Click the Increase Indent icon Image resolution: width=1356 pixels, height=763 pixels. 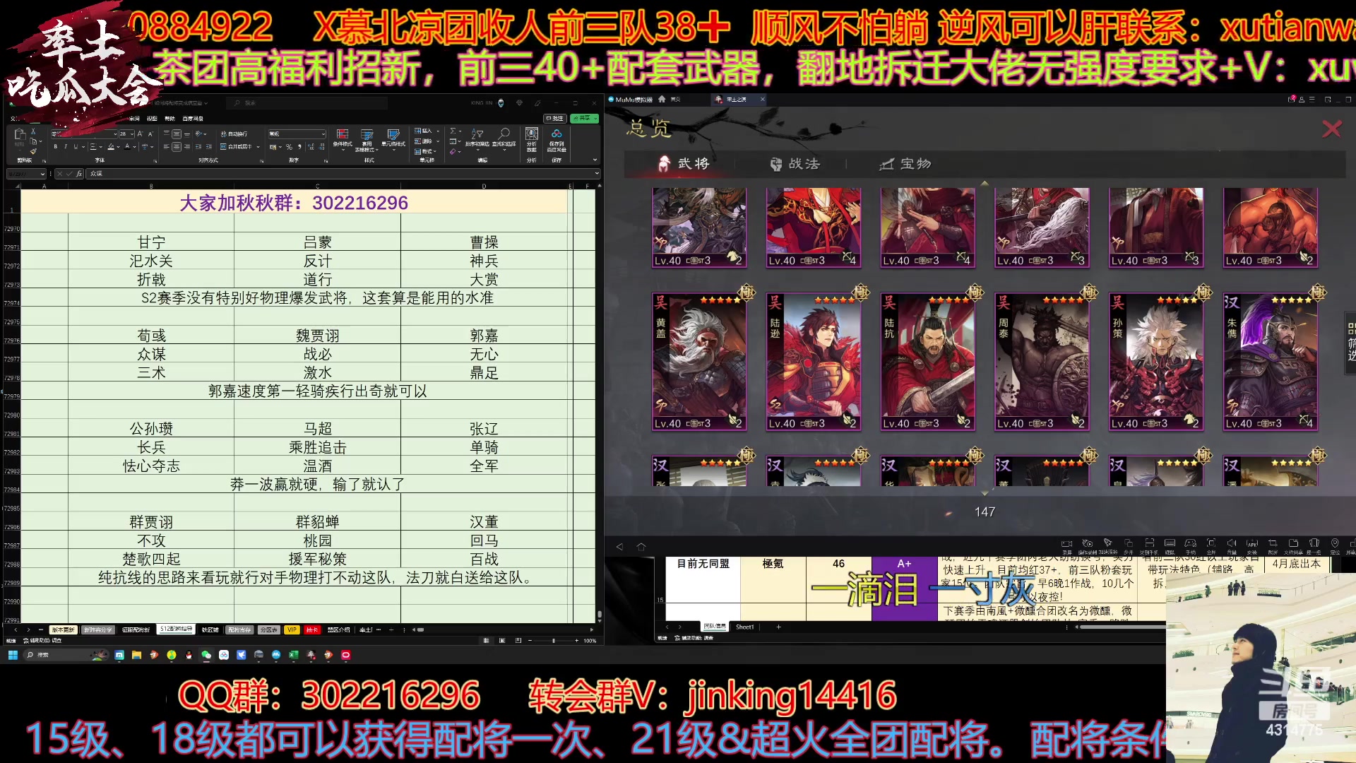(208, 147)
